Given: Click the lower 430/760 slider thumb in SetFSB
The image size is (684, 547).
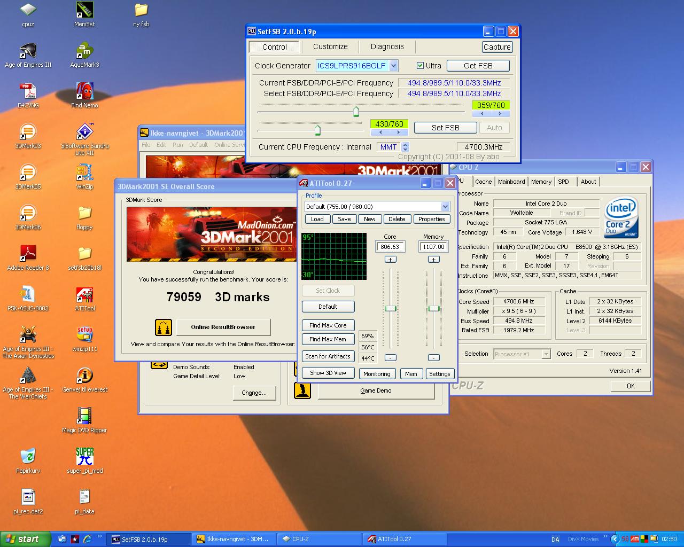Looking at the screenshot, I should (x=318, y=130).
